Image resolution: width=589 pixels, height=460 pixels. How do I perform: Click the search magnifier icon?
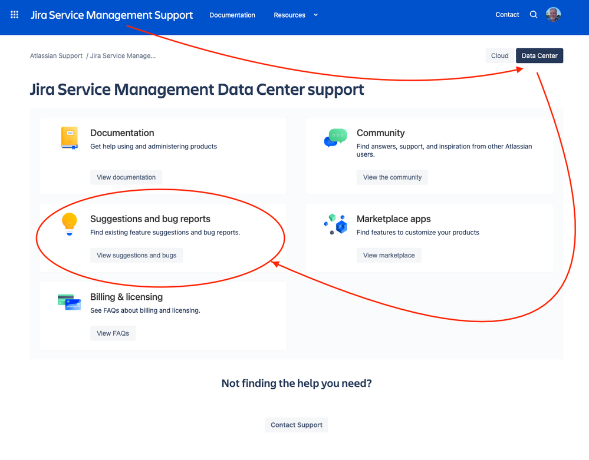(534, 15)
